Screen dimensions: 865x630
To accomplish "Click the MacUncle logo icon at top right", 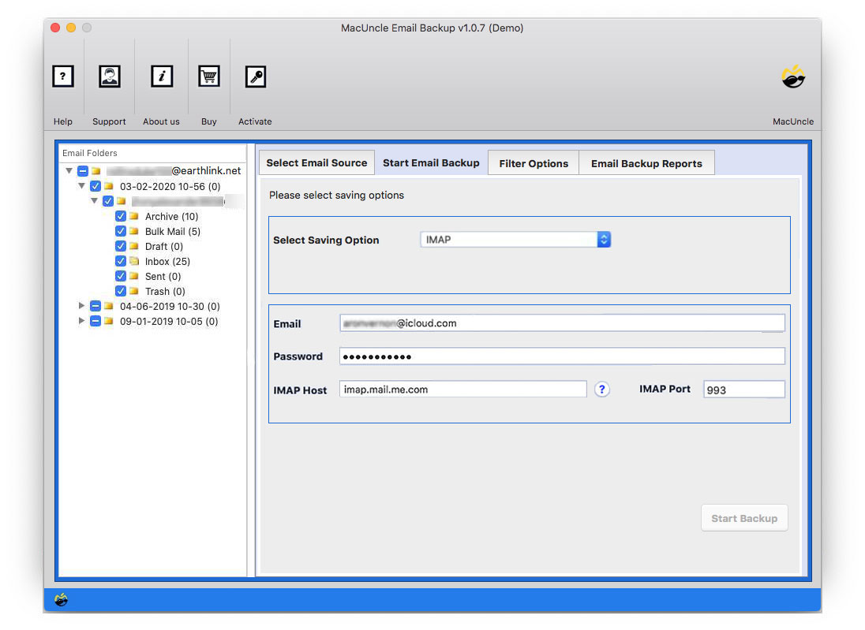I will pyautogui.click(x=793, y=76).
